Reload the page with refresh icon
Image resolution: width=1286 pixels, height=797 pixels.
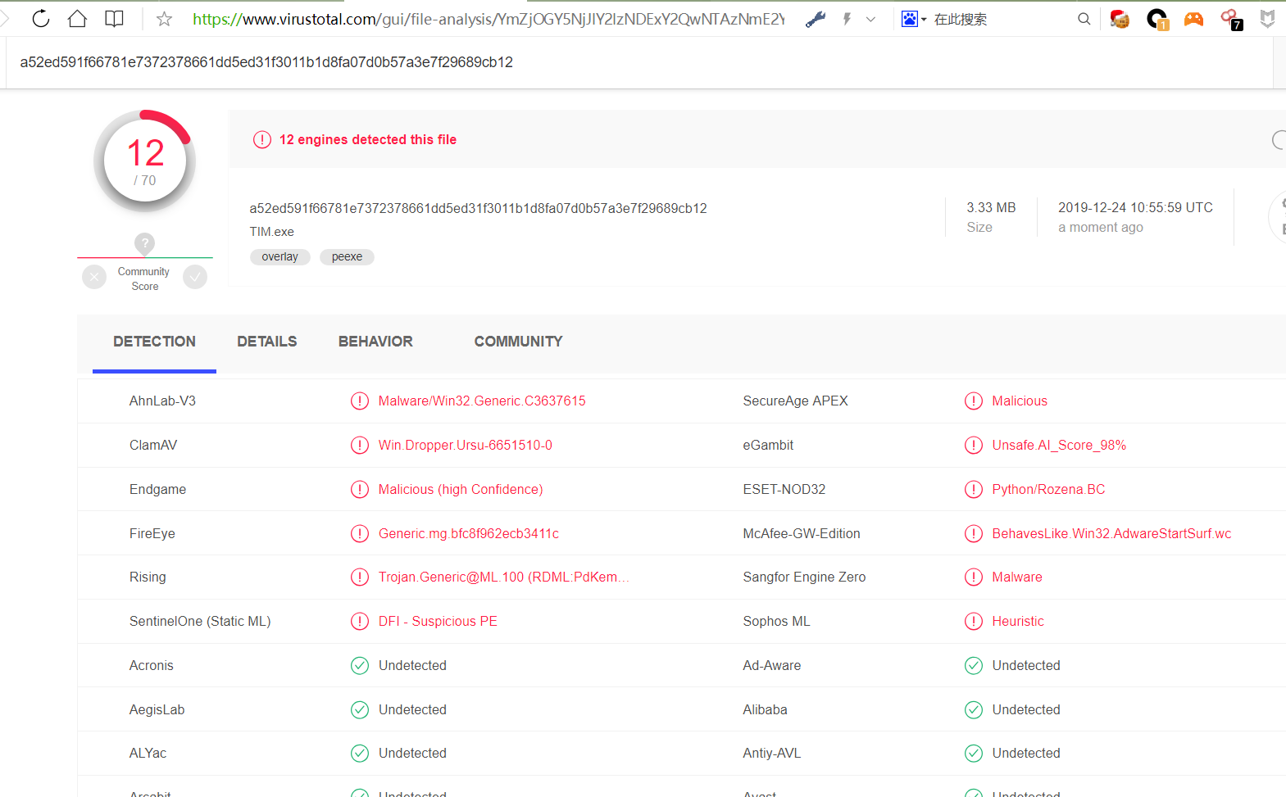click(x=41, y=18)
